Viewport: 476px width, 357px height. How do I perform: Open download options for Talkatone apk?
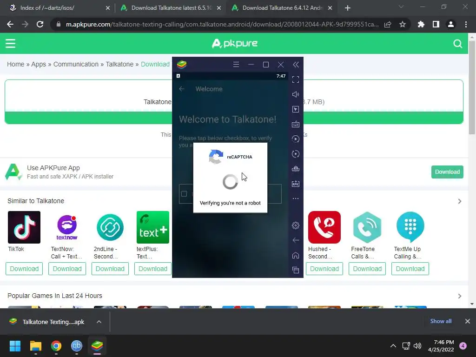[x=99, y=322]
